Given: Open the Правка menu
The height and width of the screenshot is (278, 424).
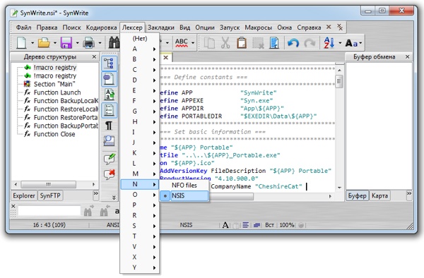Looking at the screenshot, I should point(47,28).
